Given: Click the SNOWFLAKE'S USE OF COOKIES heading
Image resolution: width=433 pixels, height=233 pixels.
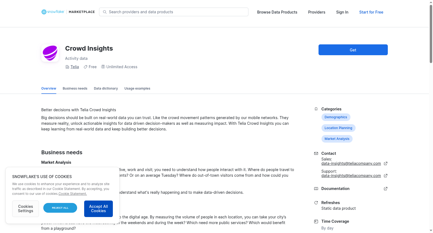Looking at the screenshot, I should 42,177.
